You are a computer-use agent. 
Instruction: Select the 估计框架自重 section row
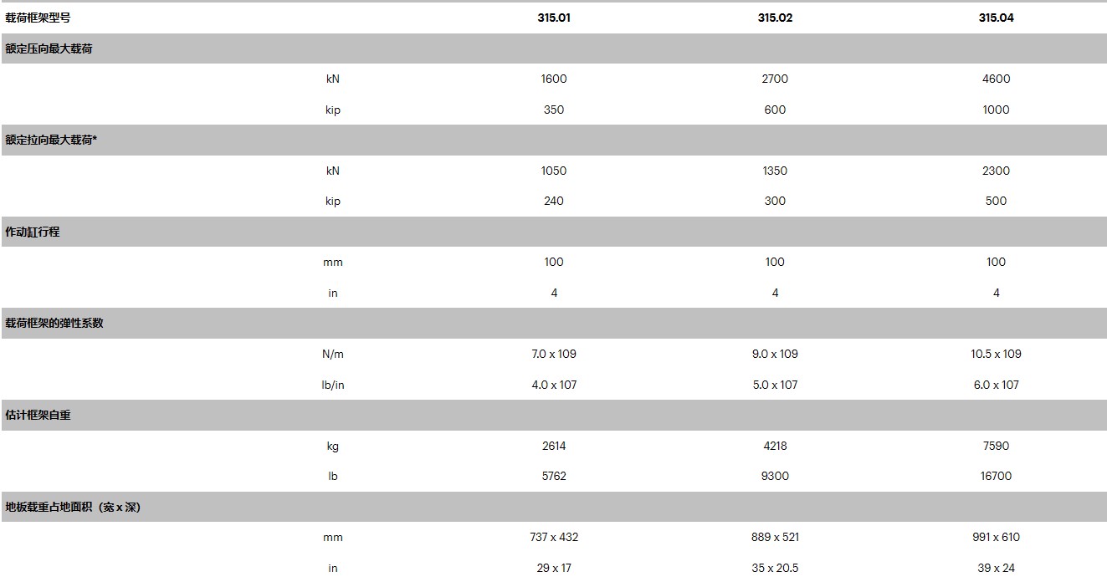point(38,415)
